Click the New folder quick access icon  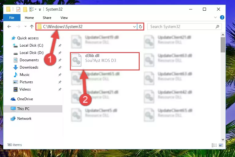[25, 9]
